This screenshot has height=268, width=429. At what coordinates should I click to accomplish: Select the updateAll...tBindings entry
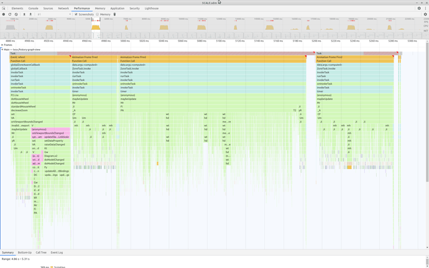coord(57,171)
